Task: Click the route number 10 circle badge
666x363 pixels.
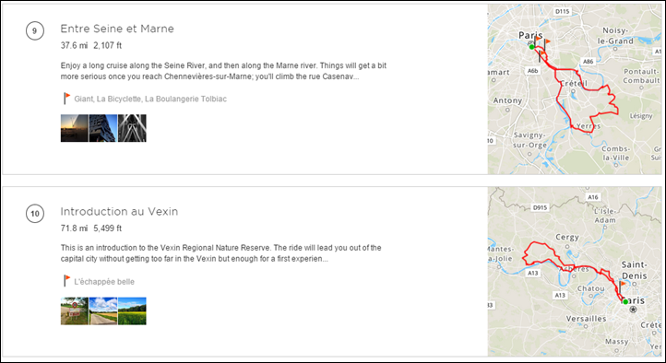Action: click(35, 214)
